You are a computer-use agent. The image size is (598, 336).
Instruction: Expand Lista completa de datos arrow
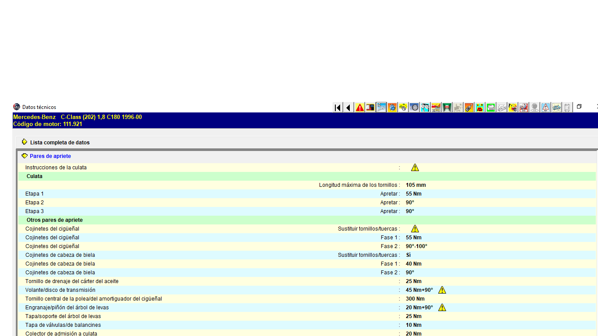coord(25,142)
